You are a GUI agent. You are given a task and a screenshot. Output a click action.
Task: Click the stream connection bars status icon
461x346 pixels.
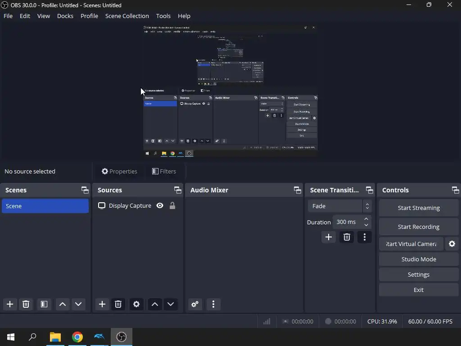(267, 321)
